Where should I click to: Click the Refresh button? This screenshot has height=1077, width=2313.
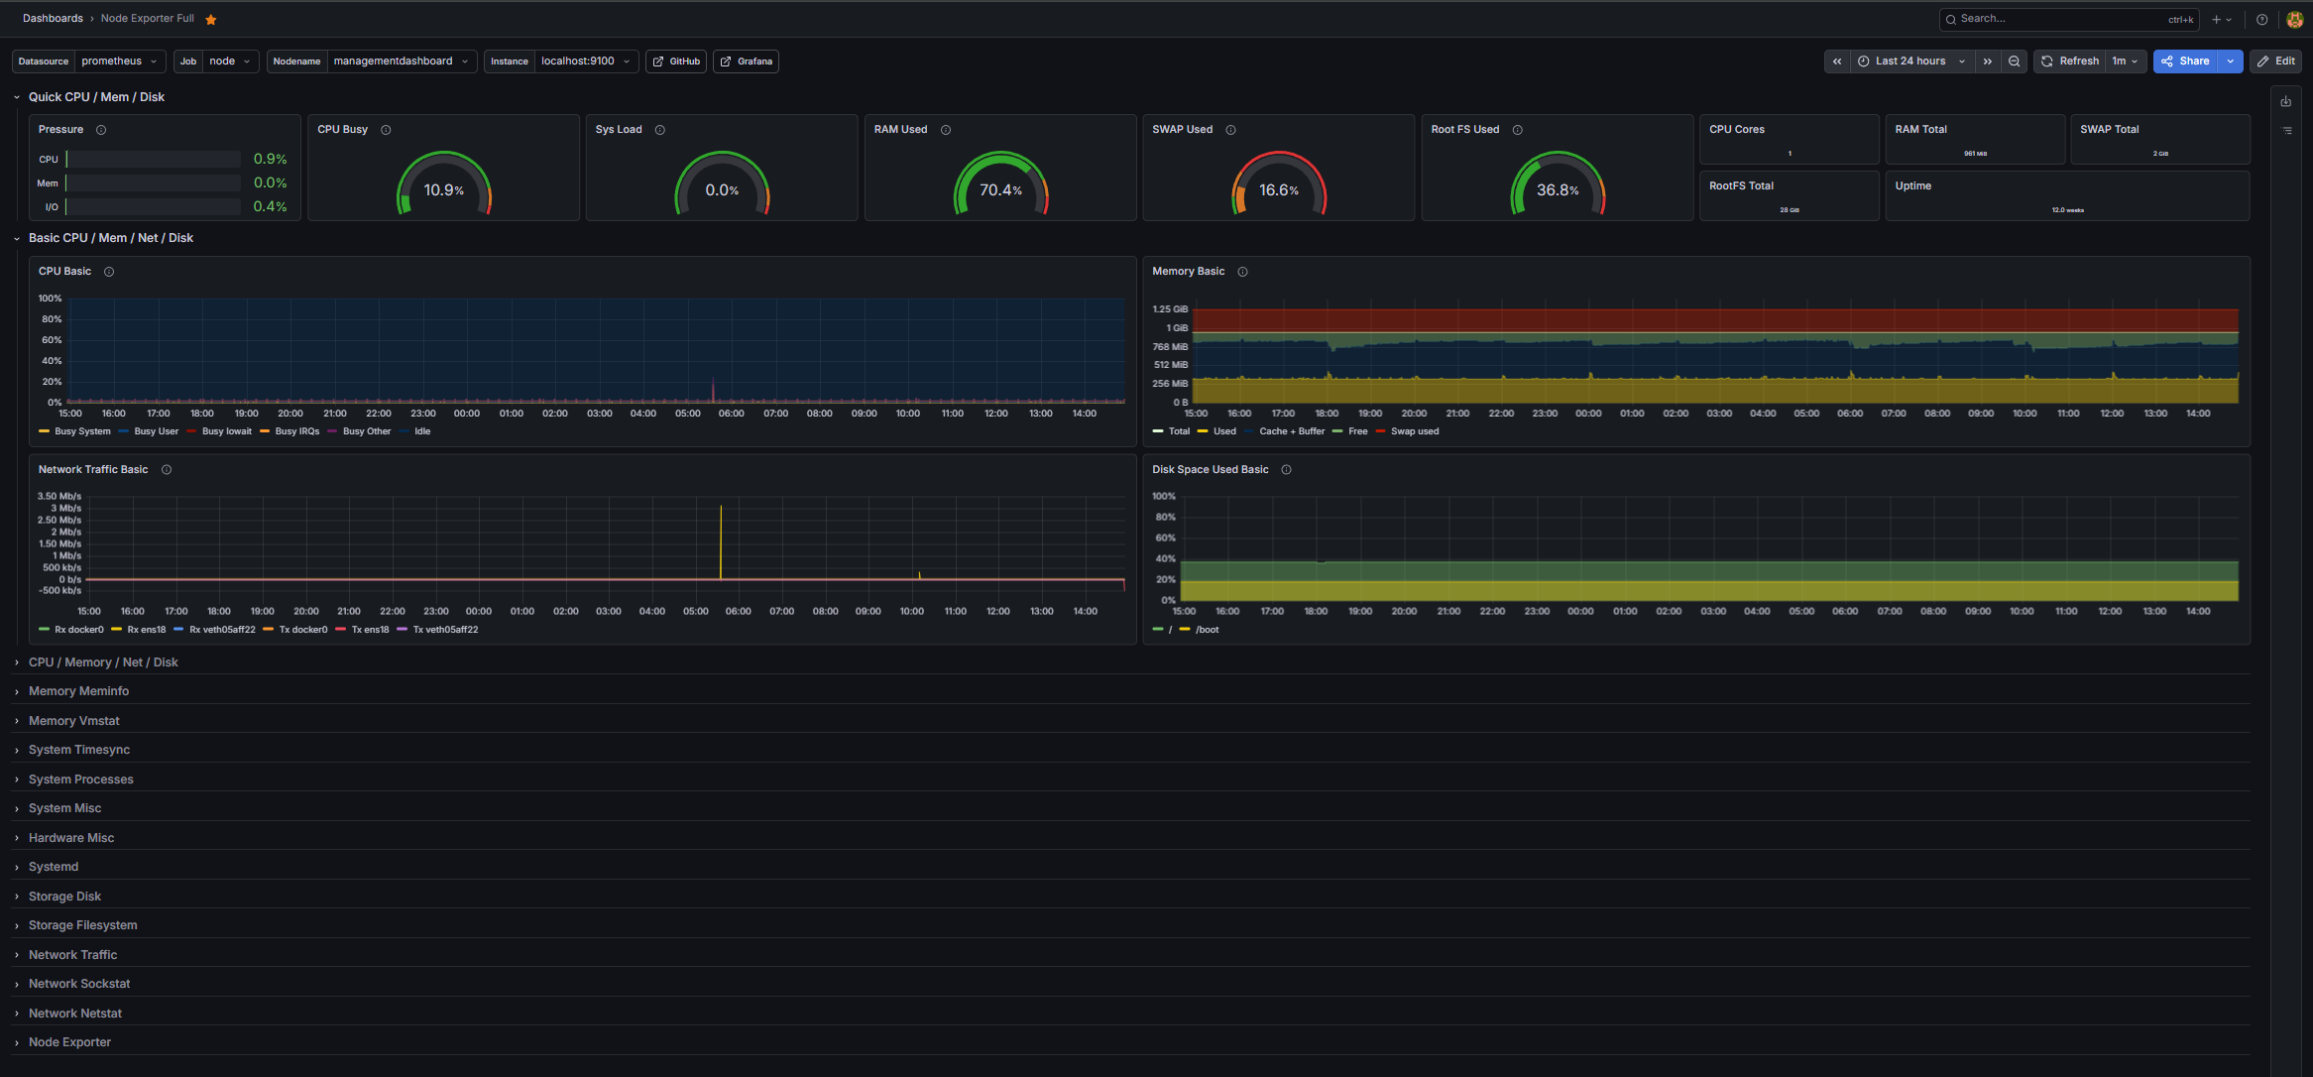(x=2070, y=61)
